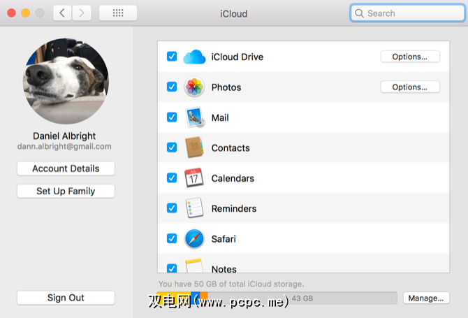Minimize window with yellow button
The height and width of the screenshot is (318, 468).
coord(26,13)
